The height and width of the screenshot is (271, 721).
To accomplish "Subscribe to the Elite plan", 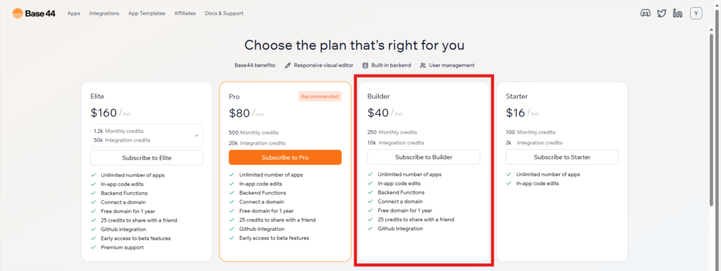I will (x=146, y=158).
